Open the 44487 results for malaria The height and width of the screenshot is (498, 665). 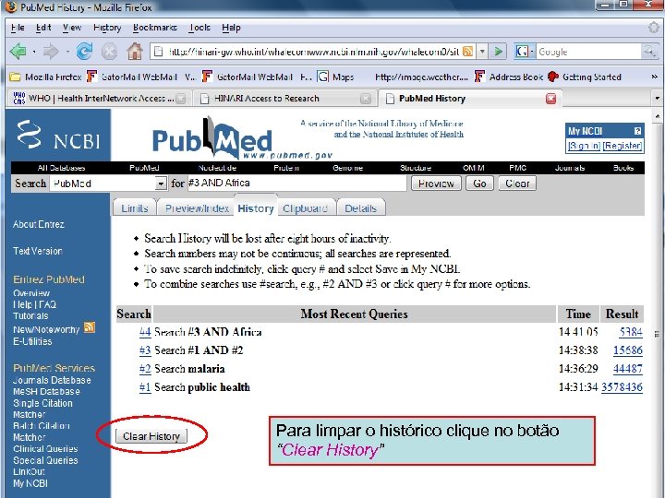pyautogui.click(x=628, y=368)
